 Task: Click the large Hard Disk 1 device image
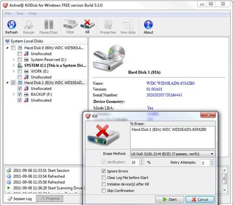(x=109, y=58)
